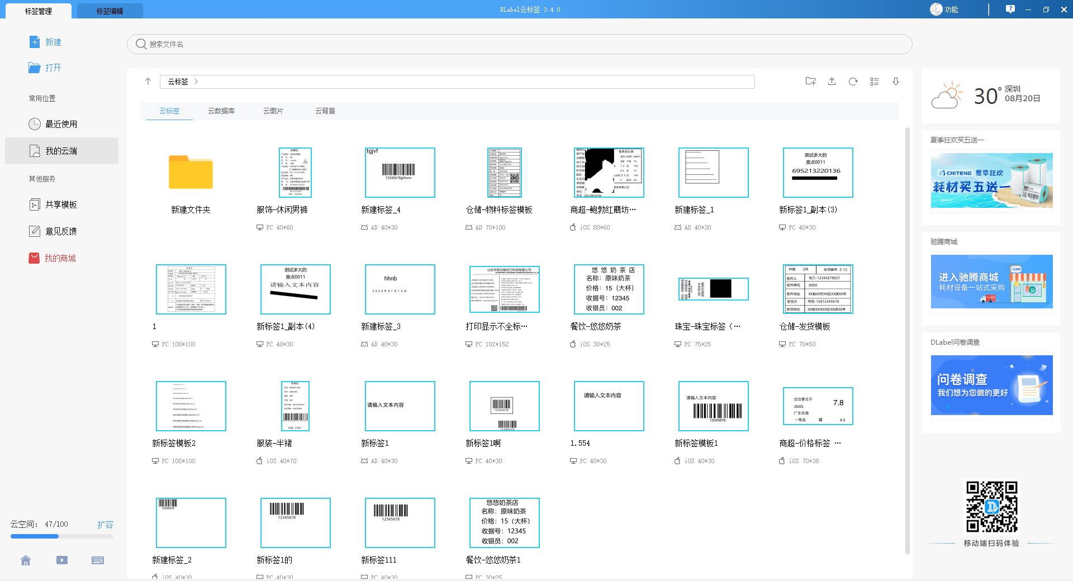Switch to list view layout
The width and height of the screenshot is (1073, 581).
coord(875,81)
